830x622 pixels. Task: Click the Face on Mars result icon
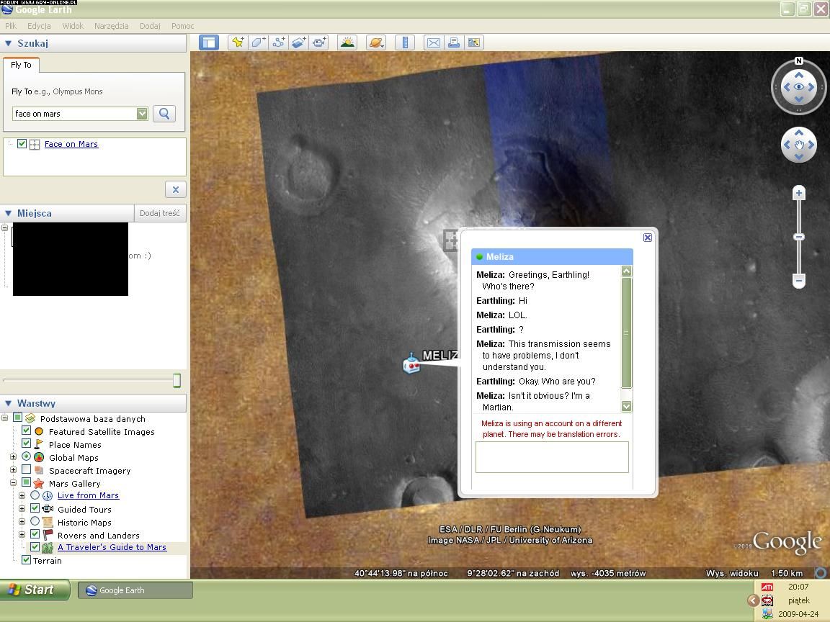pyautogui.click(x=35, y=145)
